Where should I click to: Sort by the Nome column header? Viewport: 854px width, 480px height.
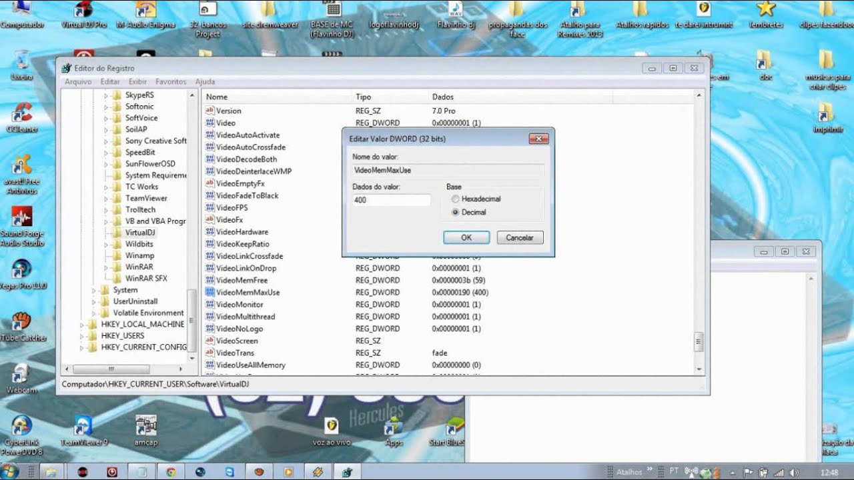click(277, 97)
